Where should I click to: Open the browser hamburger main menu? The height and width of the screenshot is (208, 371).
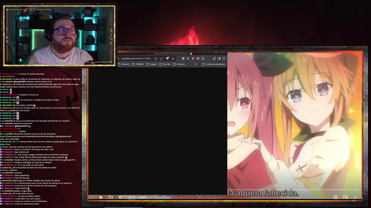click(x=224, y=59)
